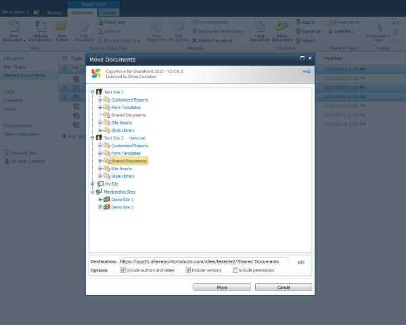This screenshot has height=325, width=406.
Task: Expand the Demo Site 2 node
Action: coord(100,207)
